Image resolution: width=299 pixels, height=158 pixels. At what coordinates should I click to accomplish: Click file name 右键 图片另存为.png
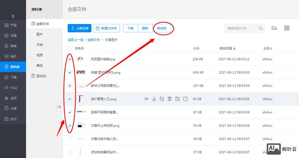coord(105,72)
